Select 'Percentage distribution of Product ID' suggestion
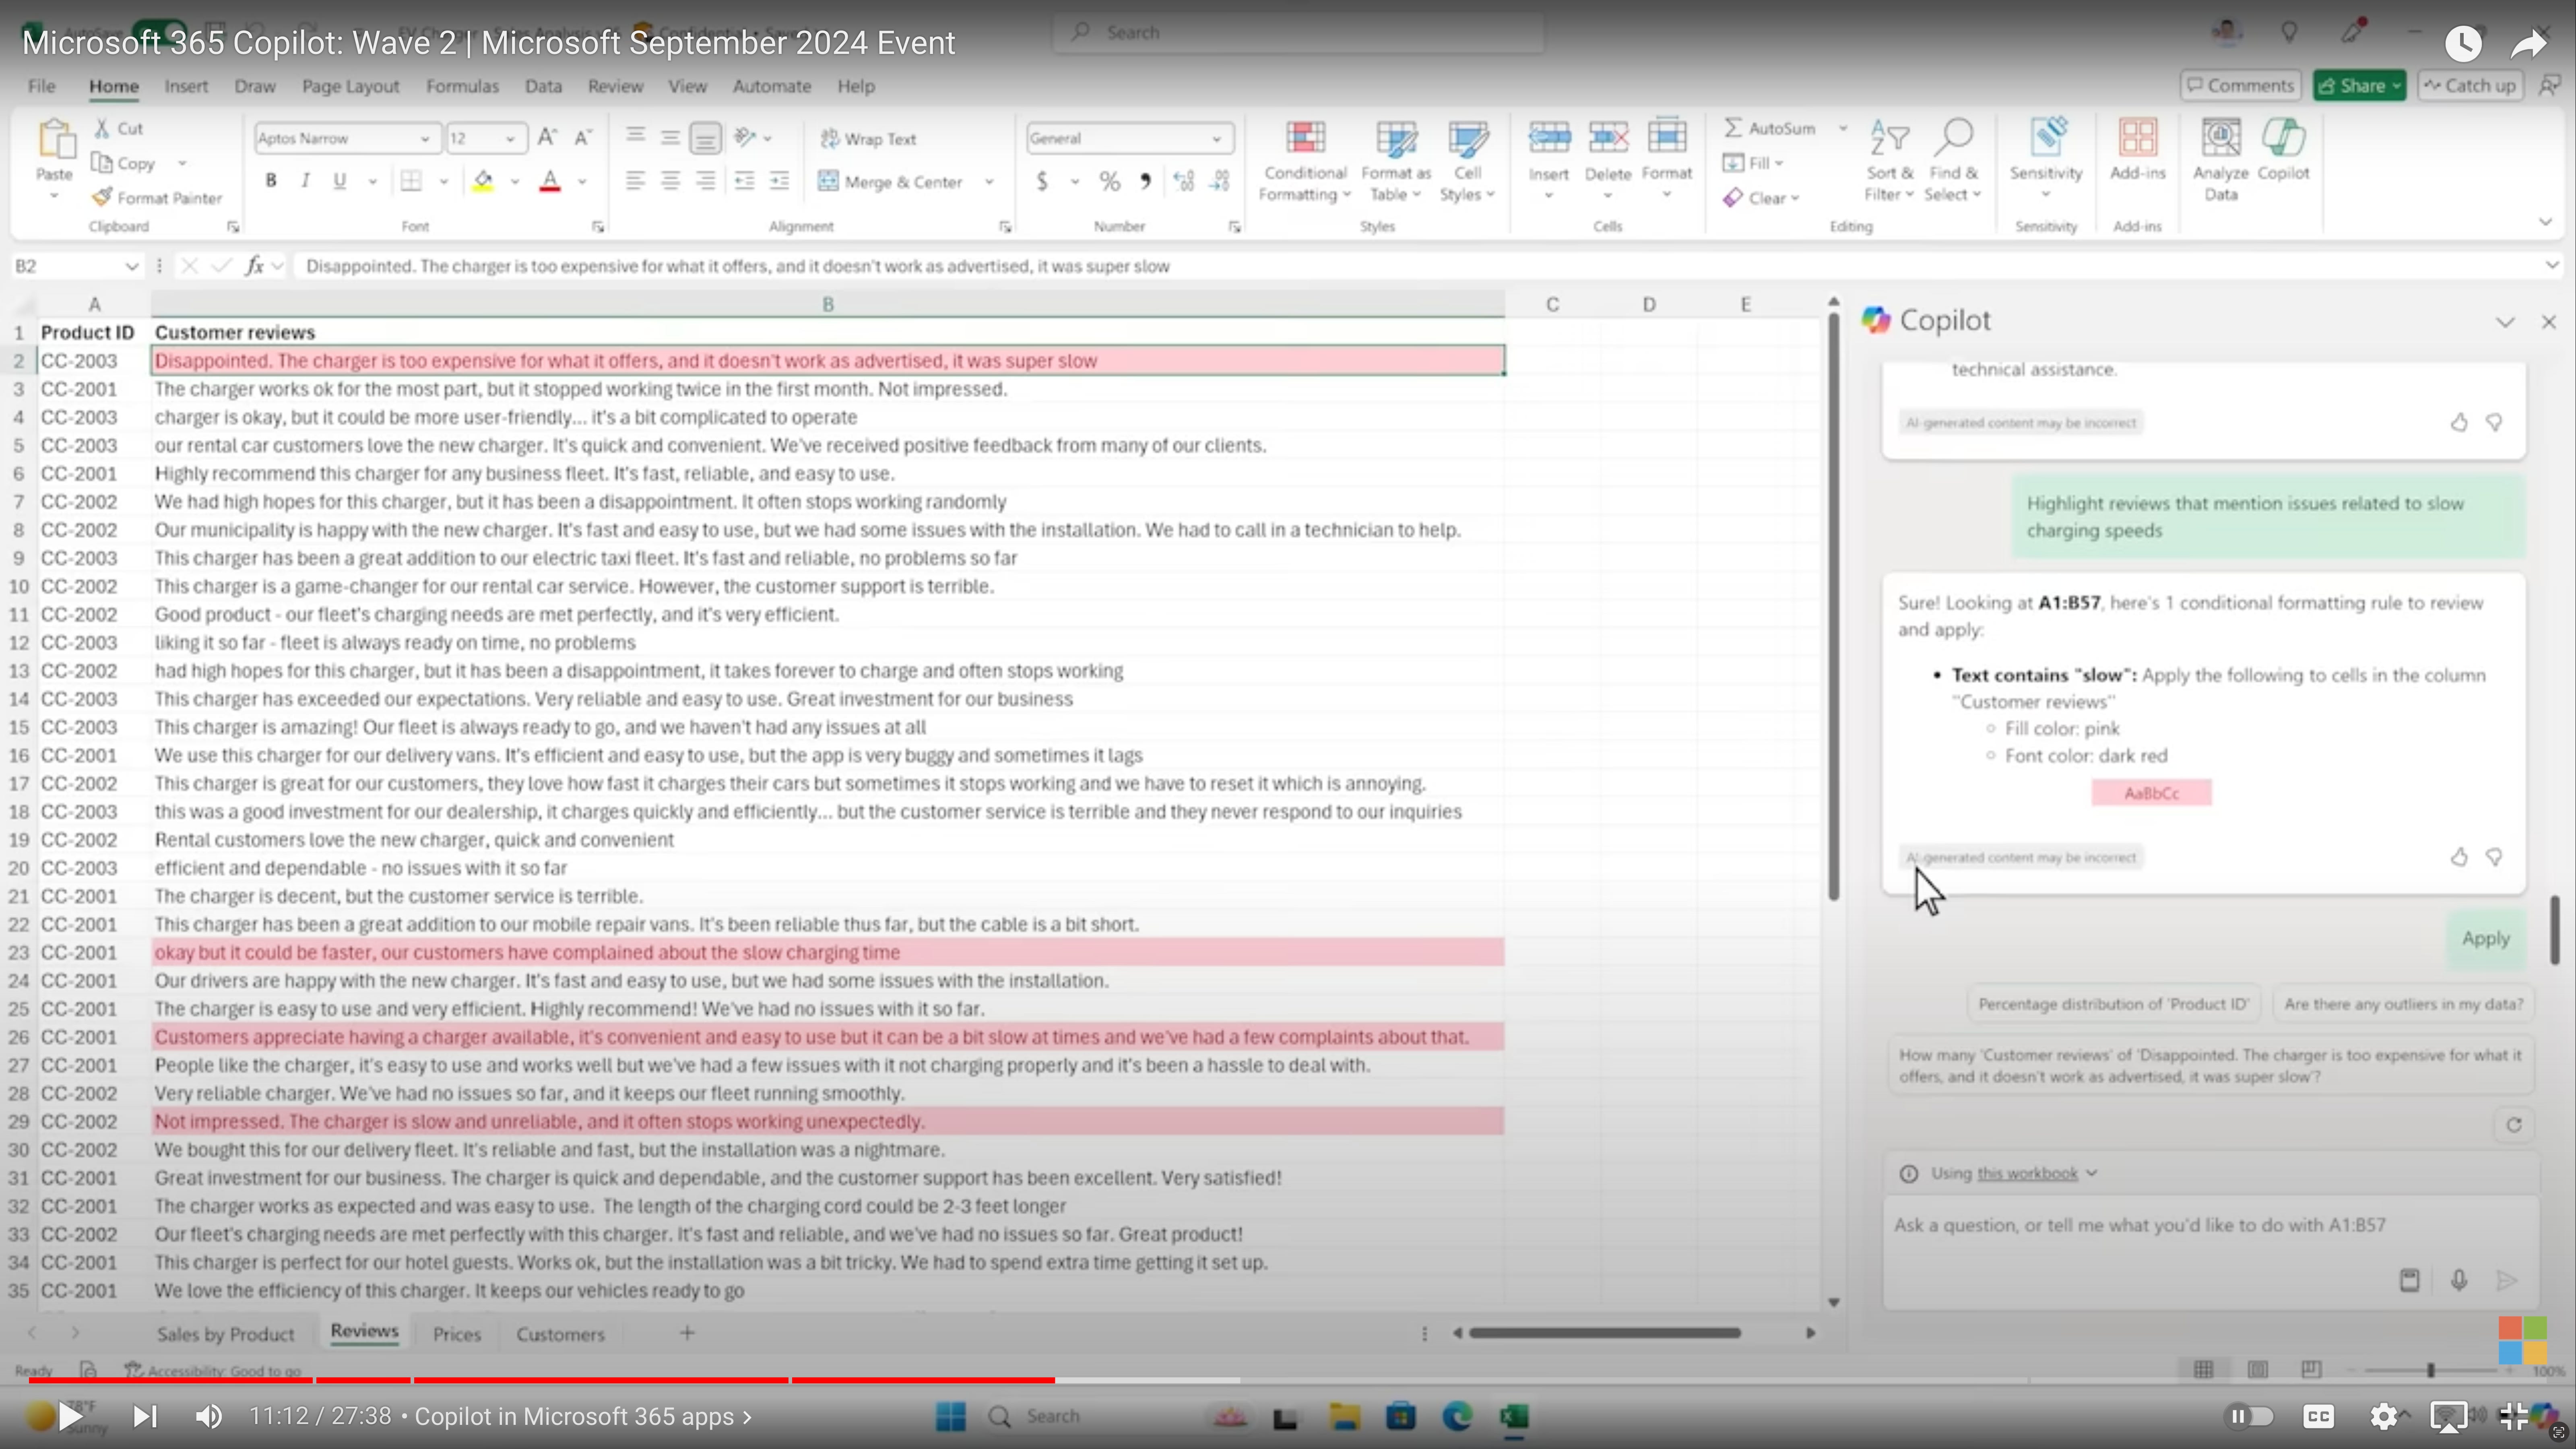 [x=2113, y=1004]
